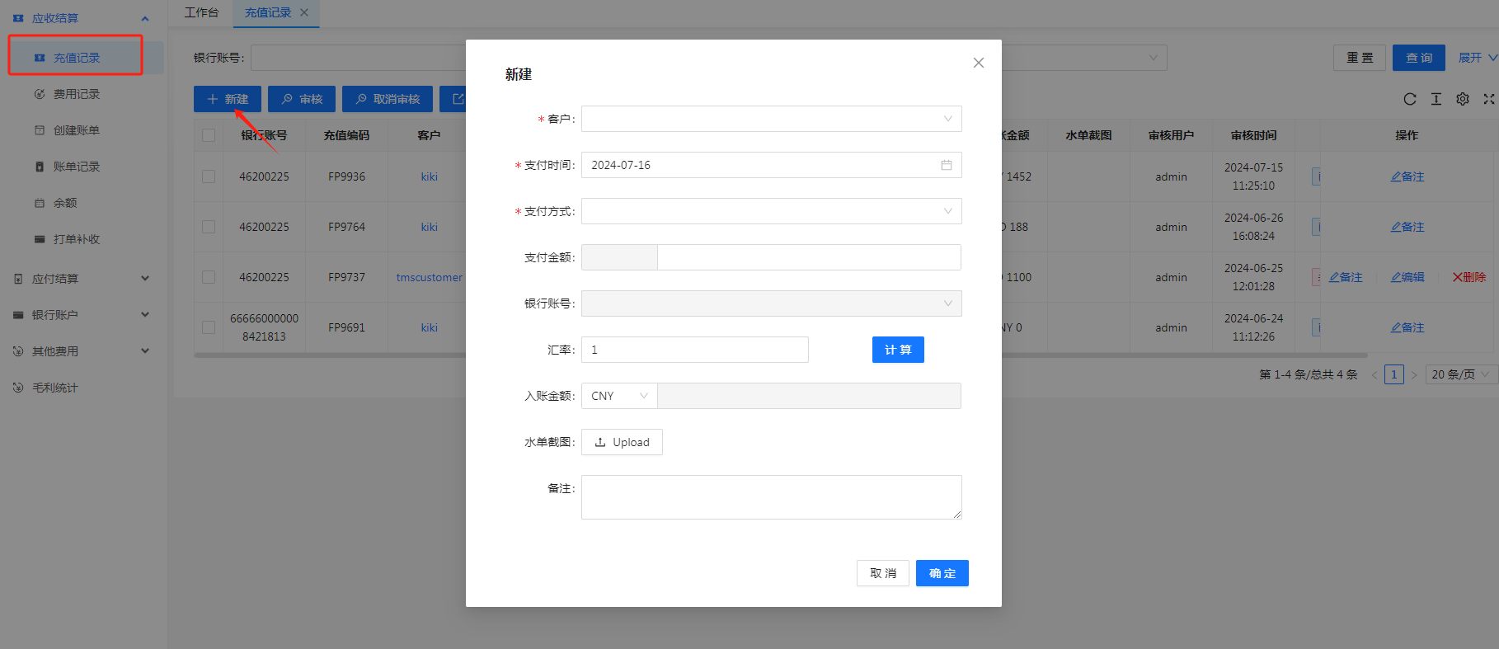Click the 充值编码 column header
The height and width of the screenshot is (649, 1499).
tap(346, 135)
